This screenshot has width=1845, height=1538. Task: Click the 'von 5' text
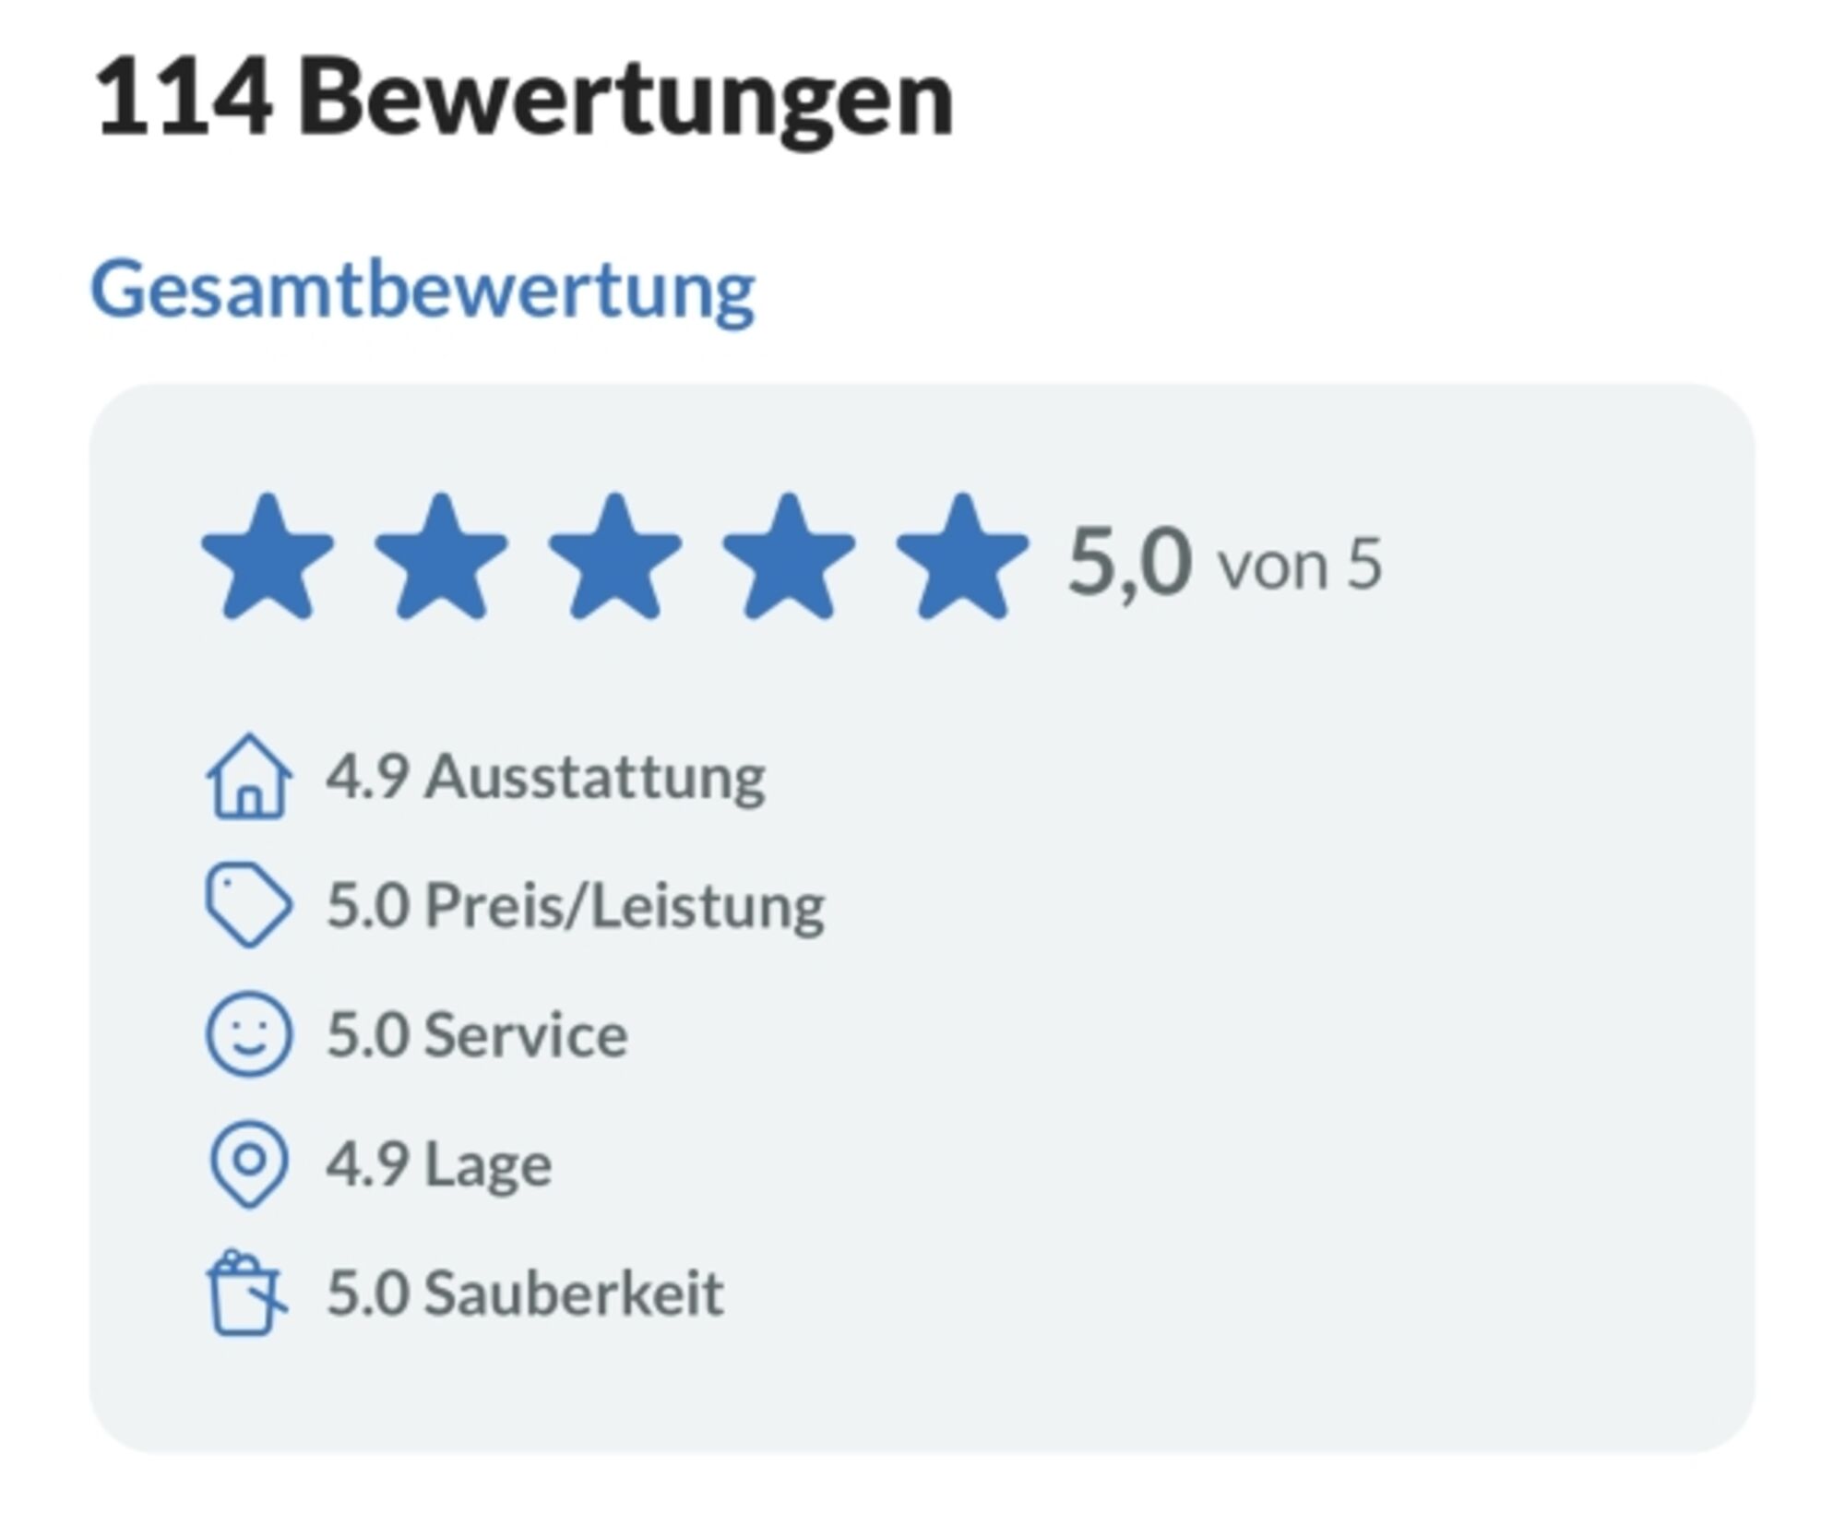tap(1300, 565)
